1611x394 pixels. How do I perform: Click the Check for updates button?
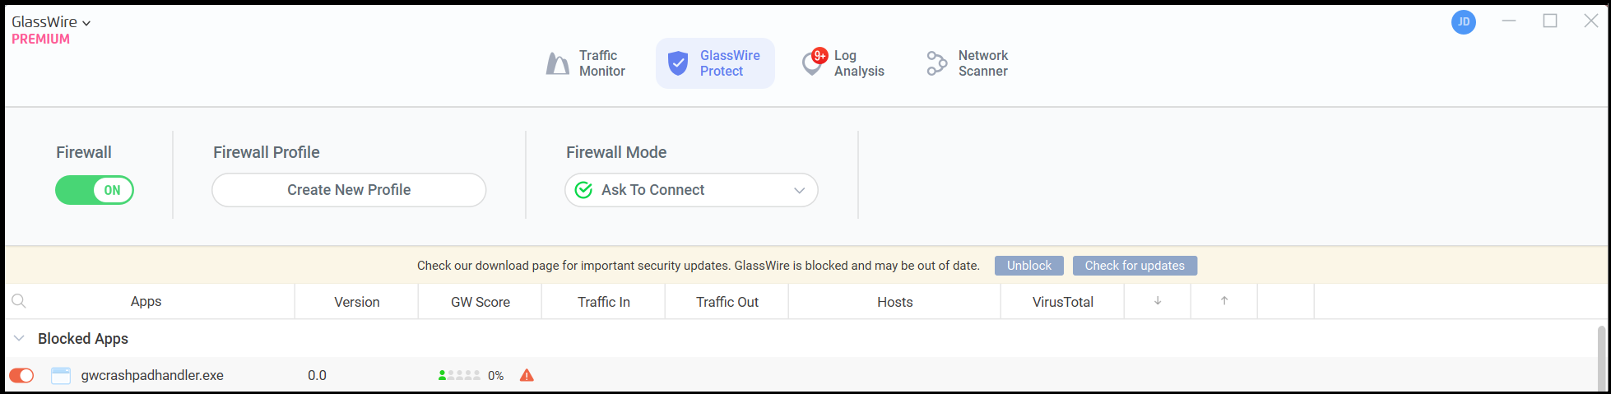[1135, 266]
